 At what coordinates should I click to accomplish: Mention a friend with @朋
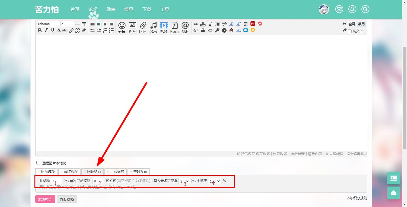(x=185, y=28)
